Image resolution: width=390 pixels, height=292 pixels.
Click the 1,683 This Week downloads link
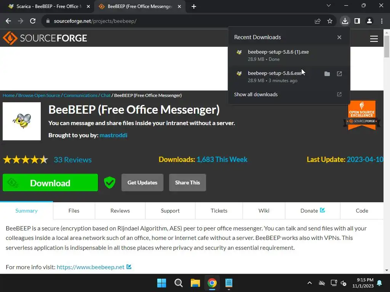coord(222,159)
